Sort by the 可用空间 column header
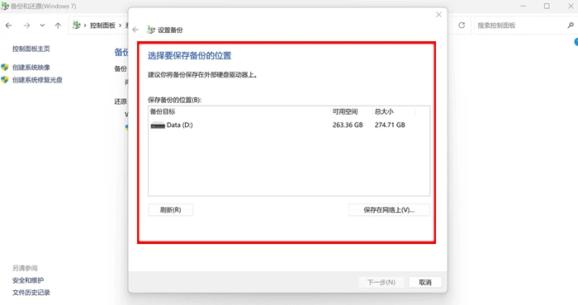 click(345, 111)
